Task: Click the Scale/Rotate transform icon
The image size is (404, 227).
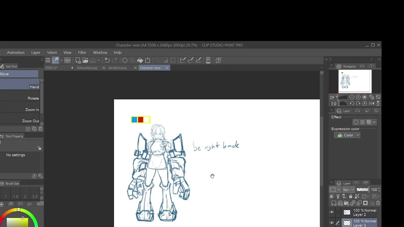Action: tap(147, 60)
